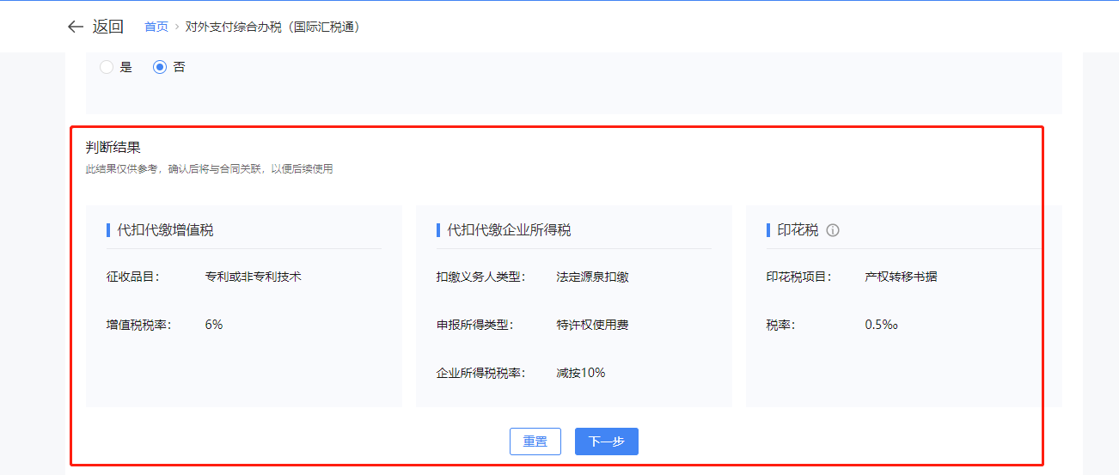Click the 代扣代缴企业所得税 card title
This screenshot has height=475, width=1119.
509,230
